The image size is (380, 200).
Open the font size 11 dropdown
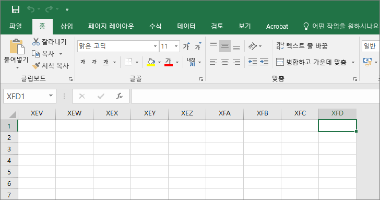pyautogui.click(x=176, y=46)
